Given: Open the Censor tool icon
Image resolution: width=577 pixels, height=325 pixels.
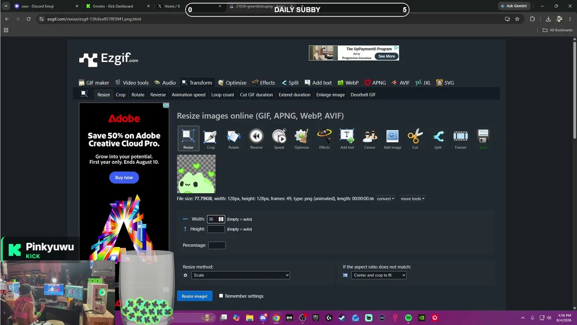Looking at the screenshot, I should [x=370, y=138].
